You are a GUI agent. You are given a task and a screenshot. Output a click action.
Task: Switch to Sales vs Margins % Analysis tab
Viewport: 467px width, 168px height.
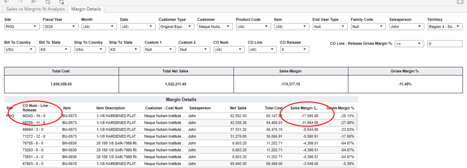click(x=36, y=9)
